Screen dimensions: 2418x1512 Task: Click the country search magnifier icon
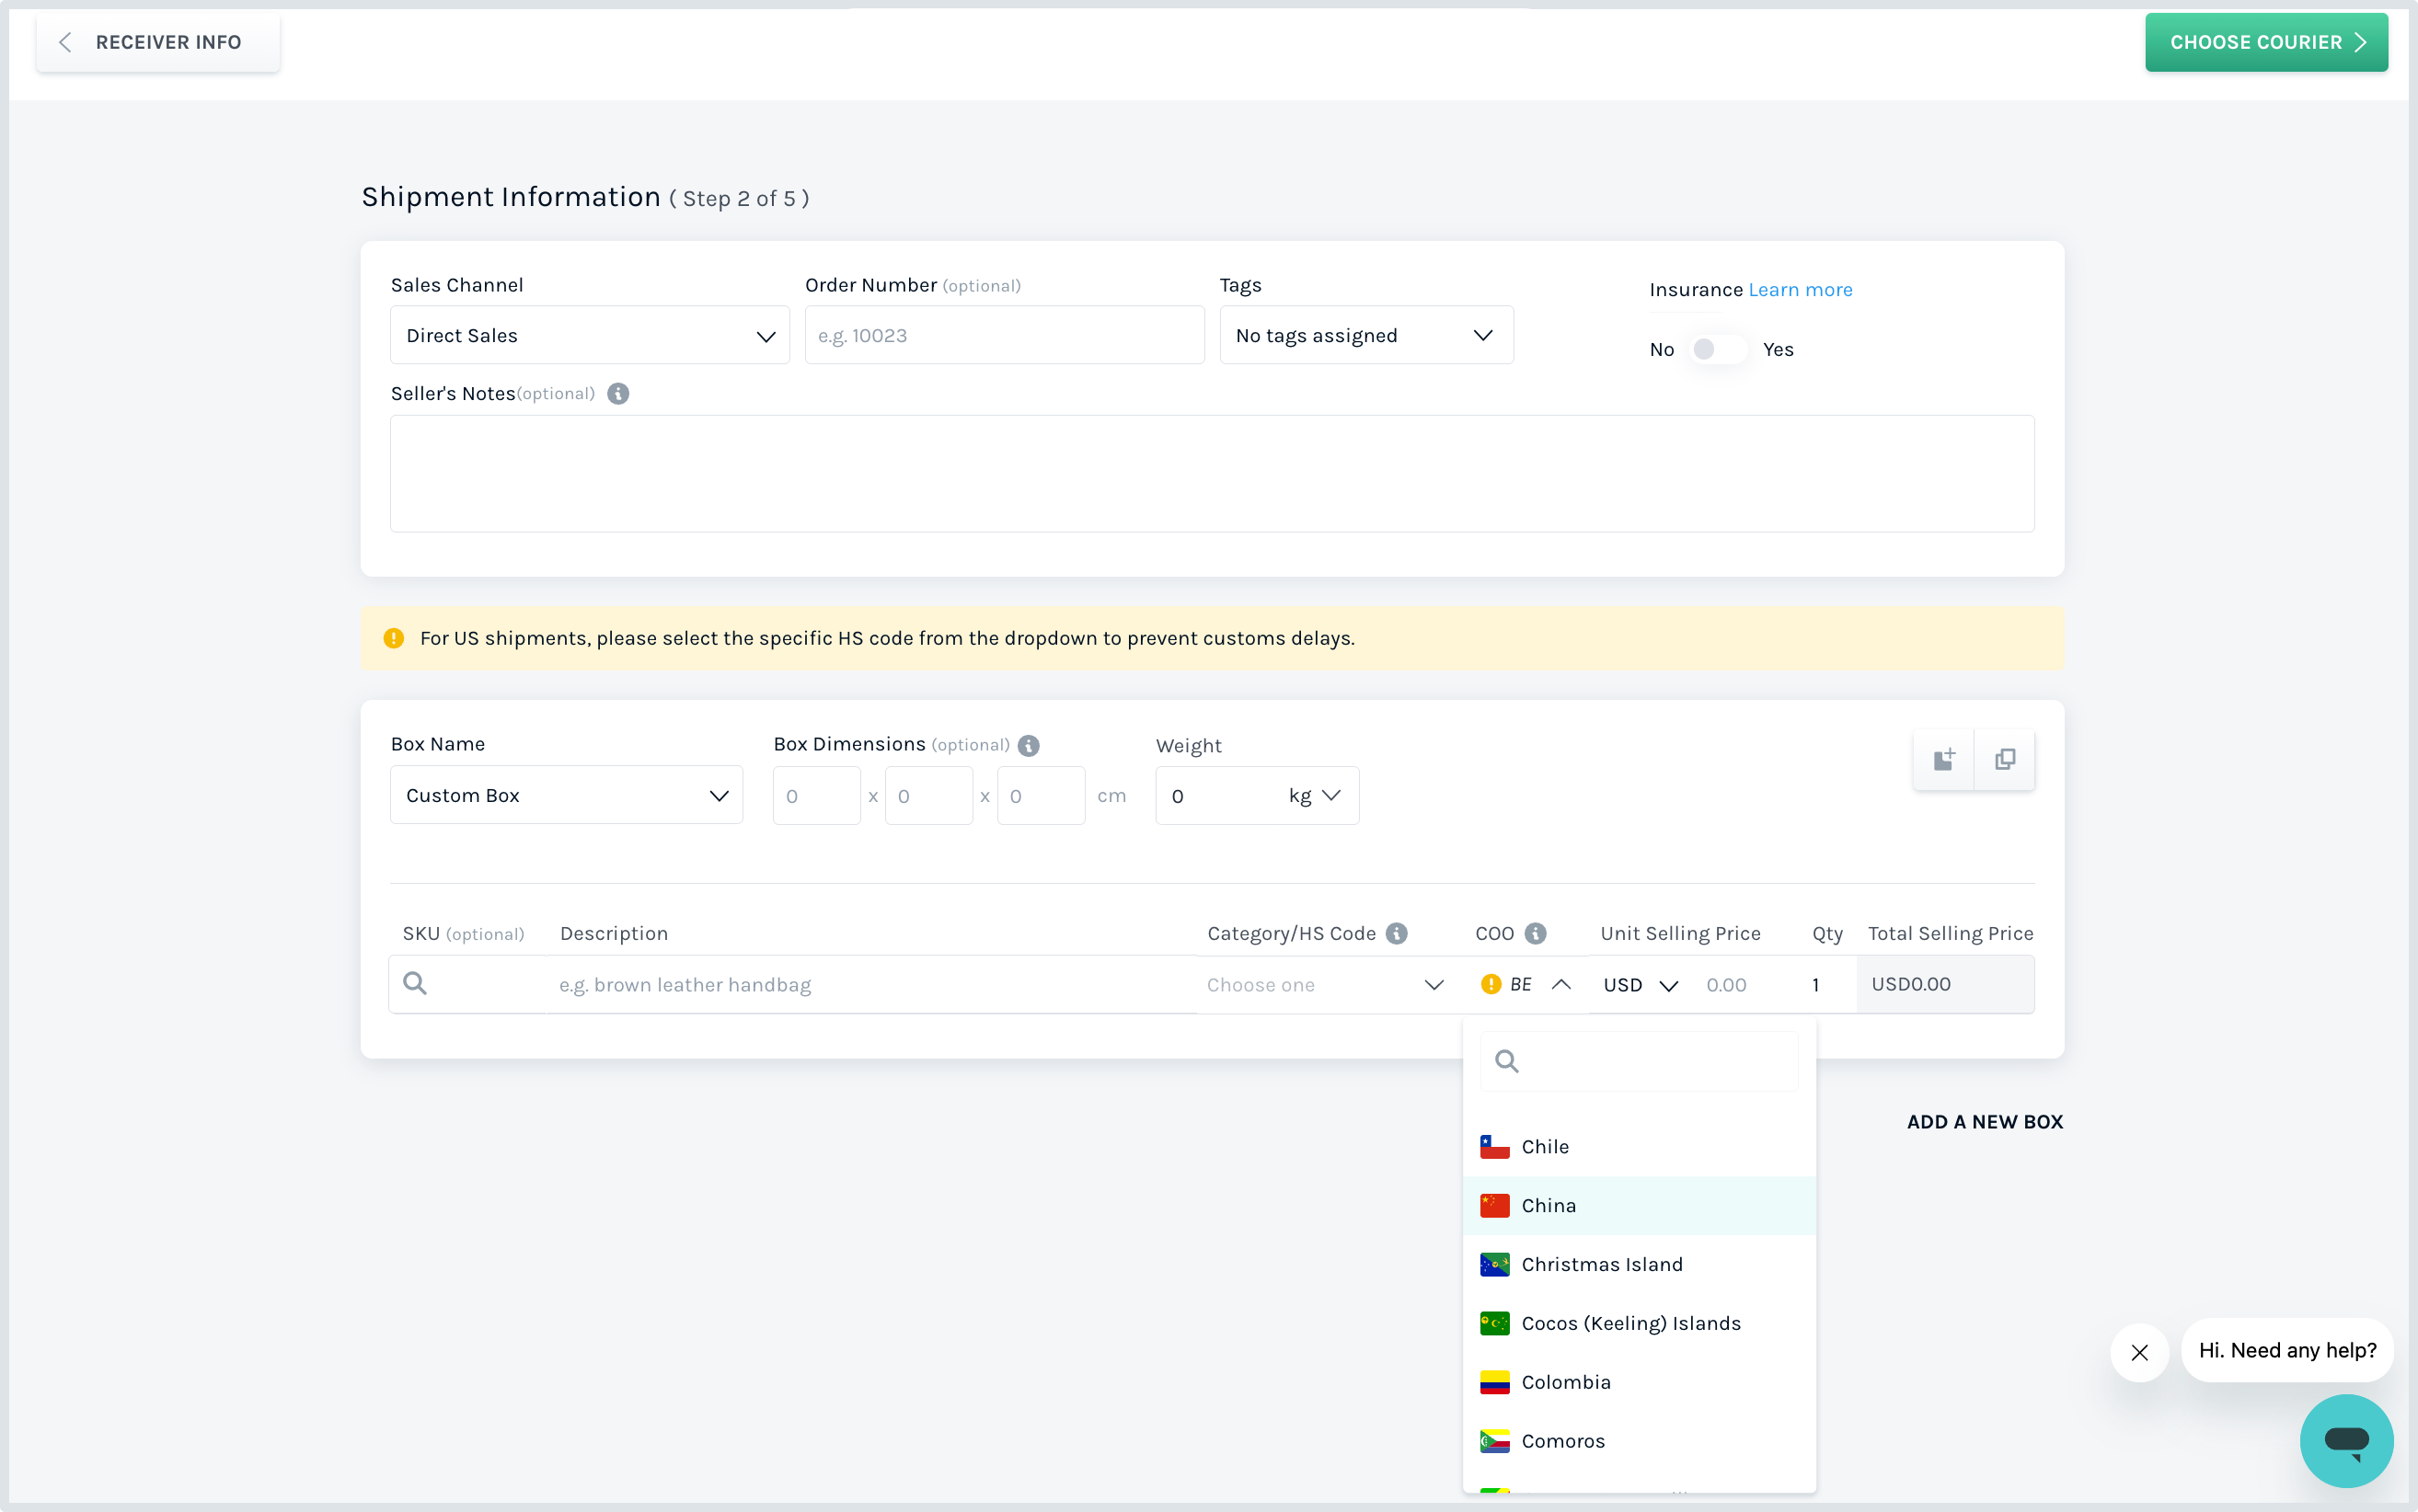(x=1506, y=1061)
